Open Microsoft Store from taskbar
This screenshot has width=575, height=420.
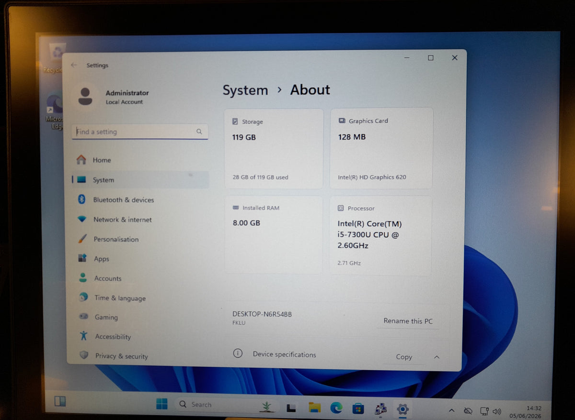click(358, 409)
